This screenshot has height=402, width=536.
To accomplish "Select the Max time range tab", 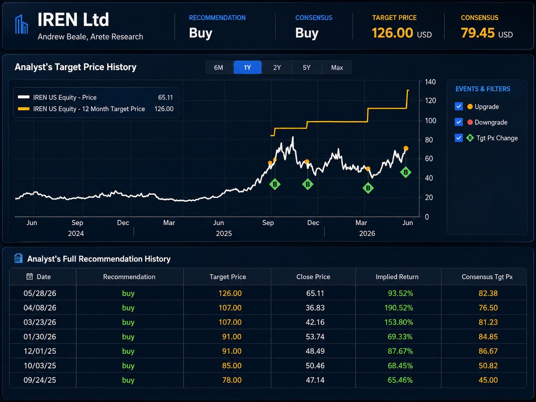I will 337,67.
